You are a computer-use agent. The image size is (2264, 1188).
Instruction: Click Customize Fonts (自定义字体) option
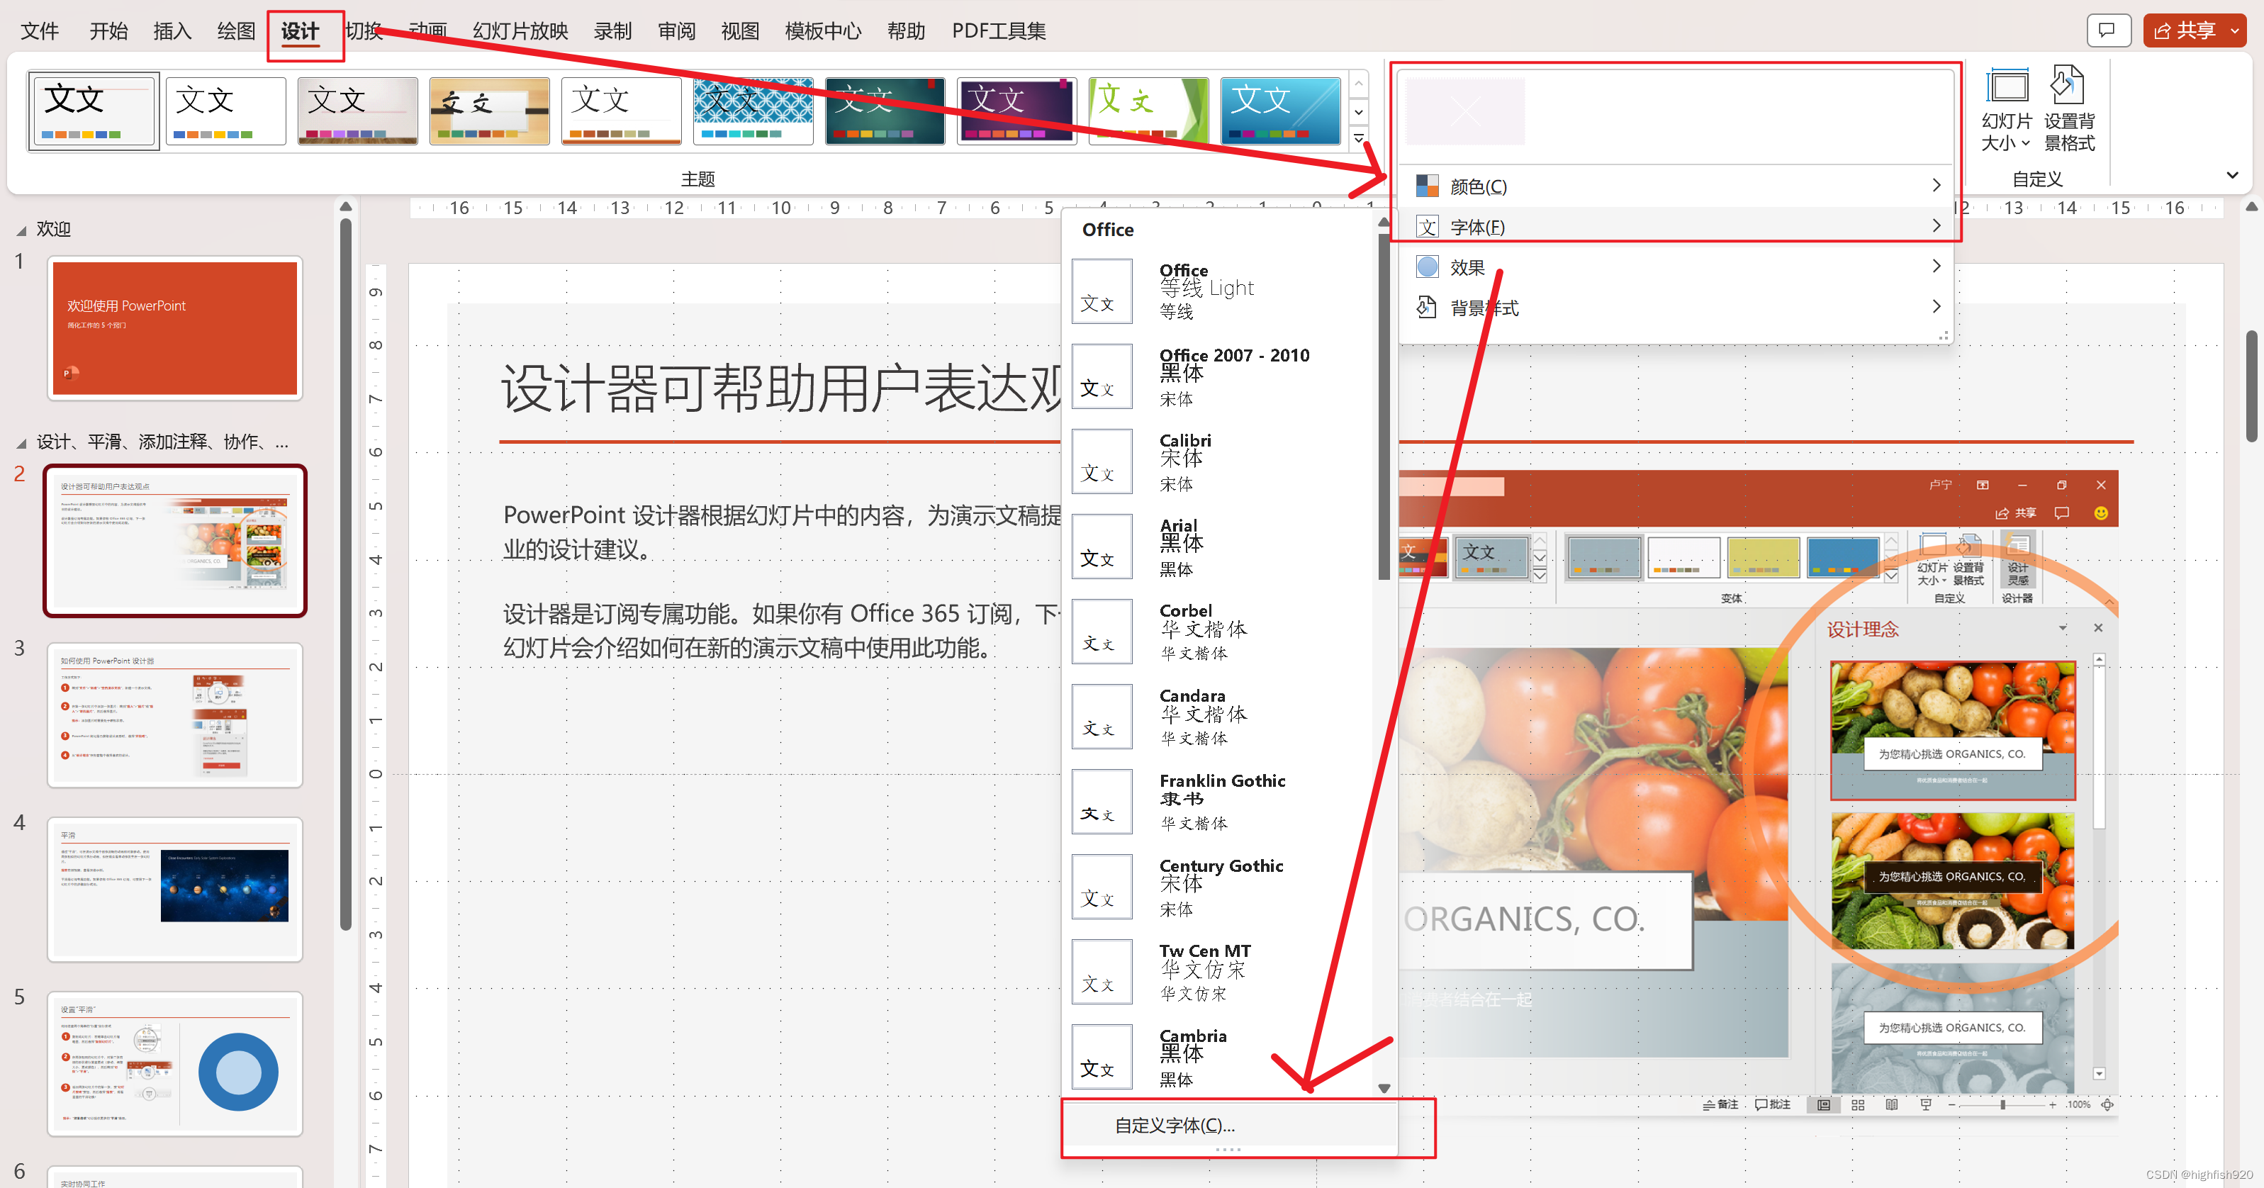click(x=1175, y=1126)
